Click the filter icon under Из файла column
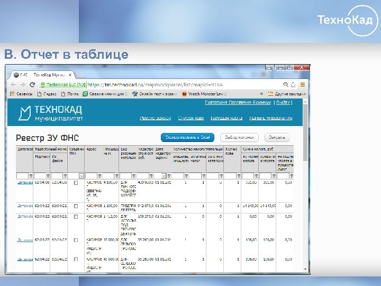The height and width of the screenshot is (286, 381). (65, 176)
